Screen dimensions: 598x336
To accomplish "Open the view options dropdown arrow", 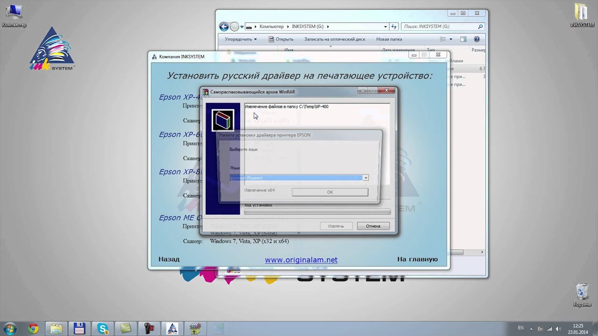I will [451, 39].
